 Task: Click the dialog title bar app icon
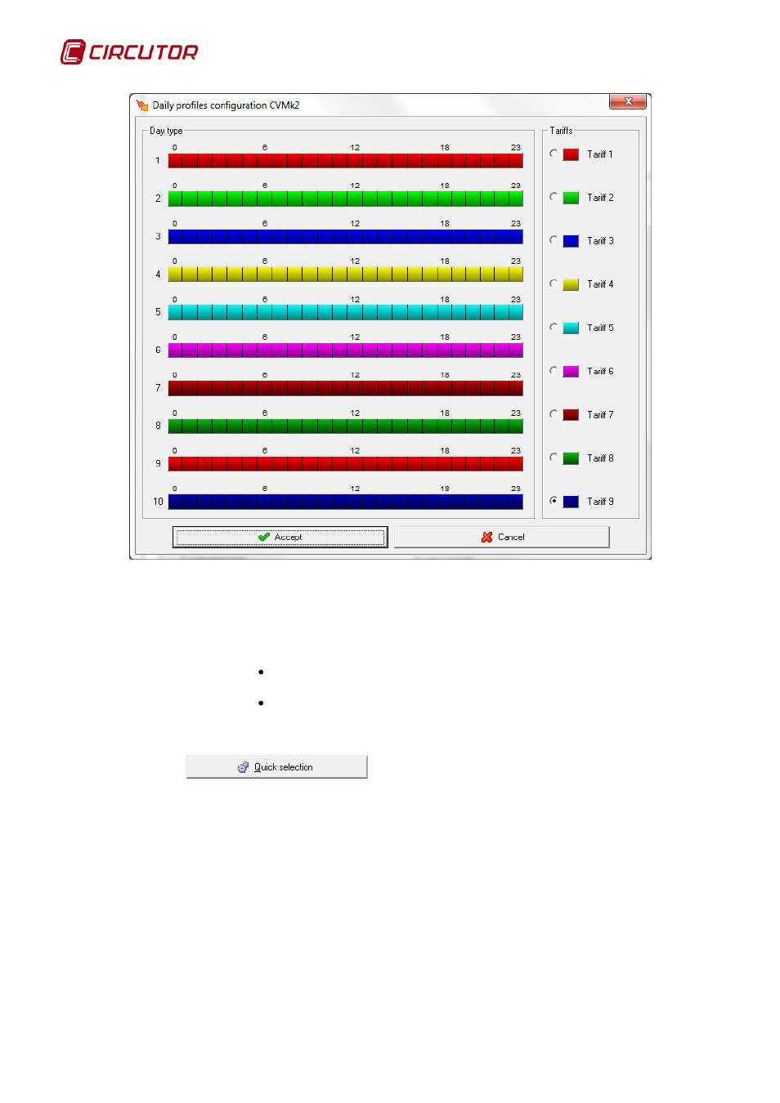point(142,105)
